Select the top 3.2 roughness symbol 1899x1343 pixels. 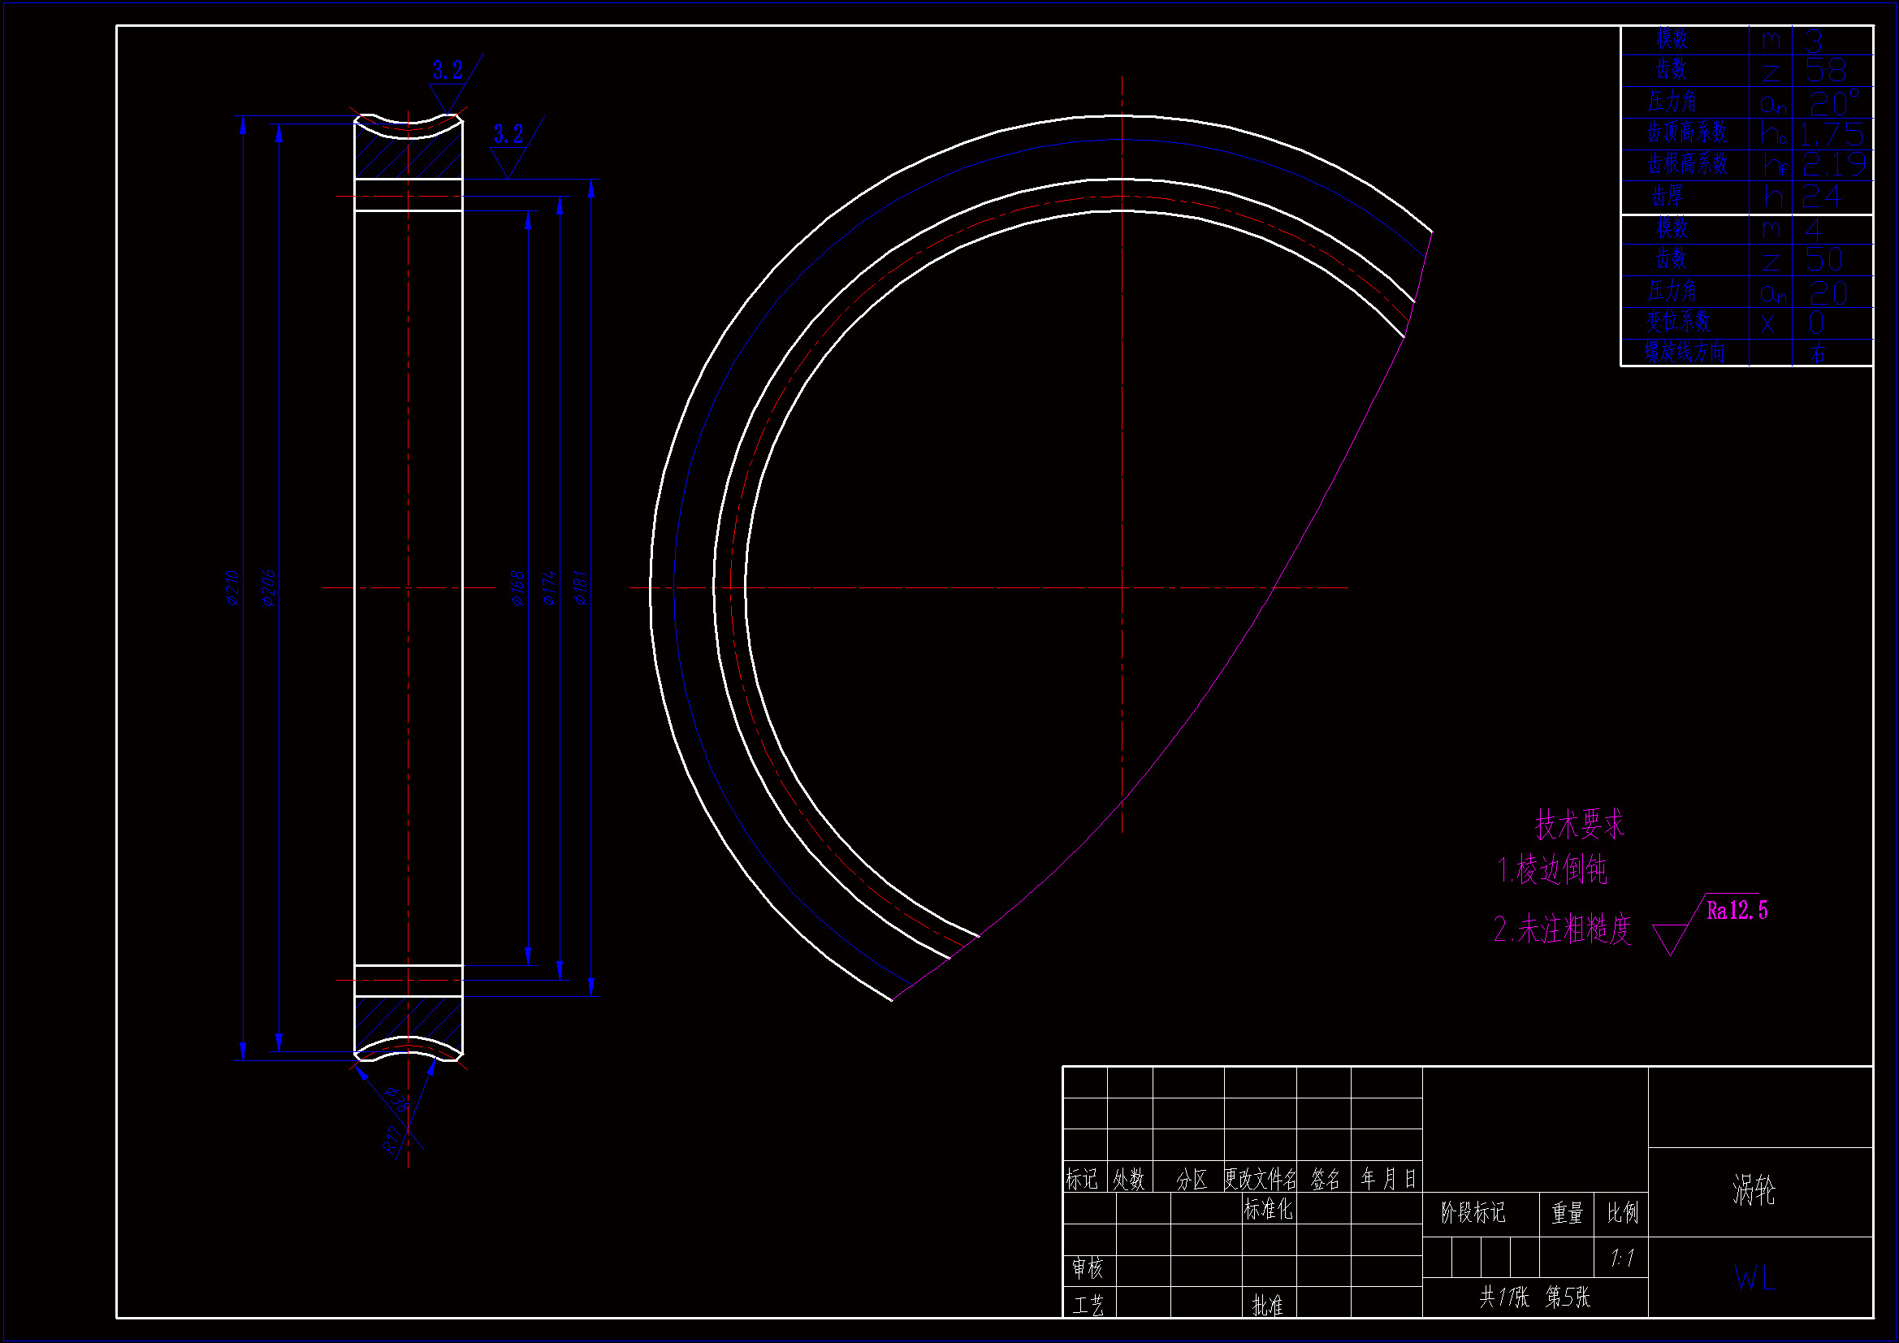point(448,71)
